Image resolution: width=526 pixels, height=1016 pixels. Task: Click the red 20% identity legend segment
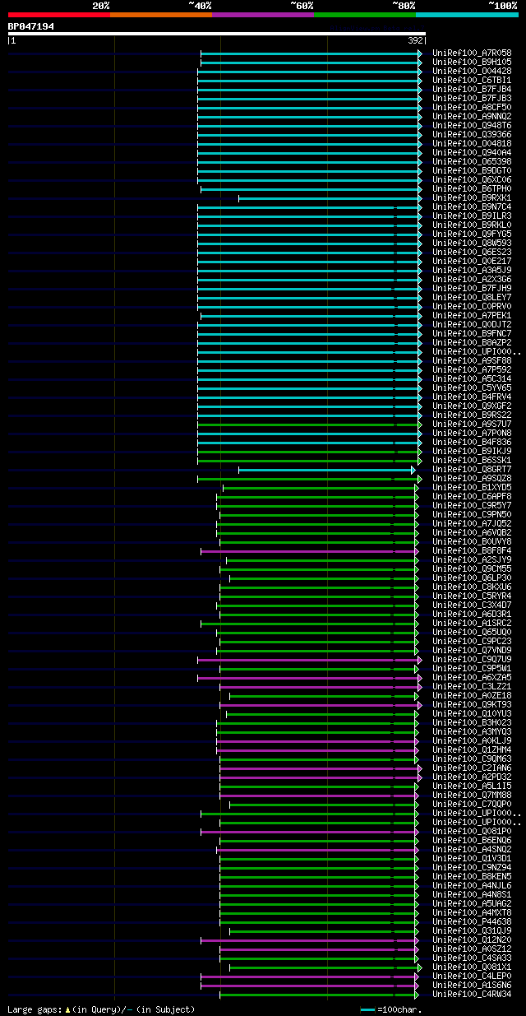click(59, 14)
